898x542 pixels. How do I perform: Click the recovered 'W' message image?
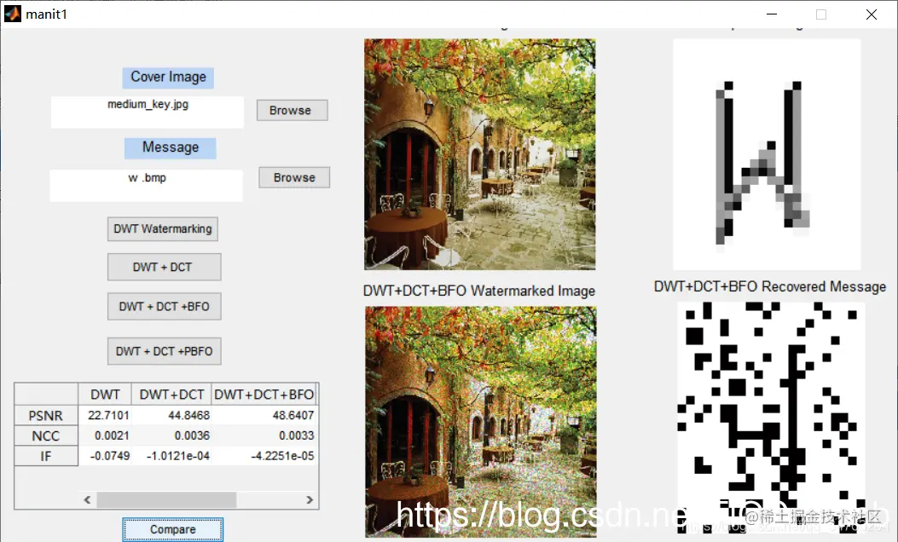point(767,154)
